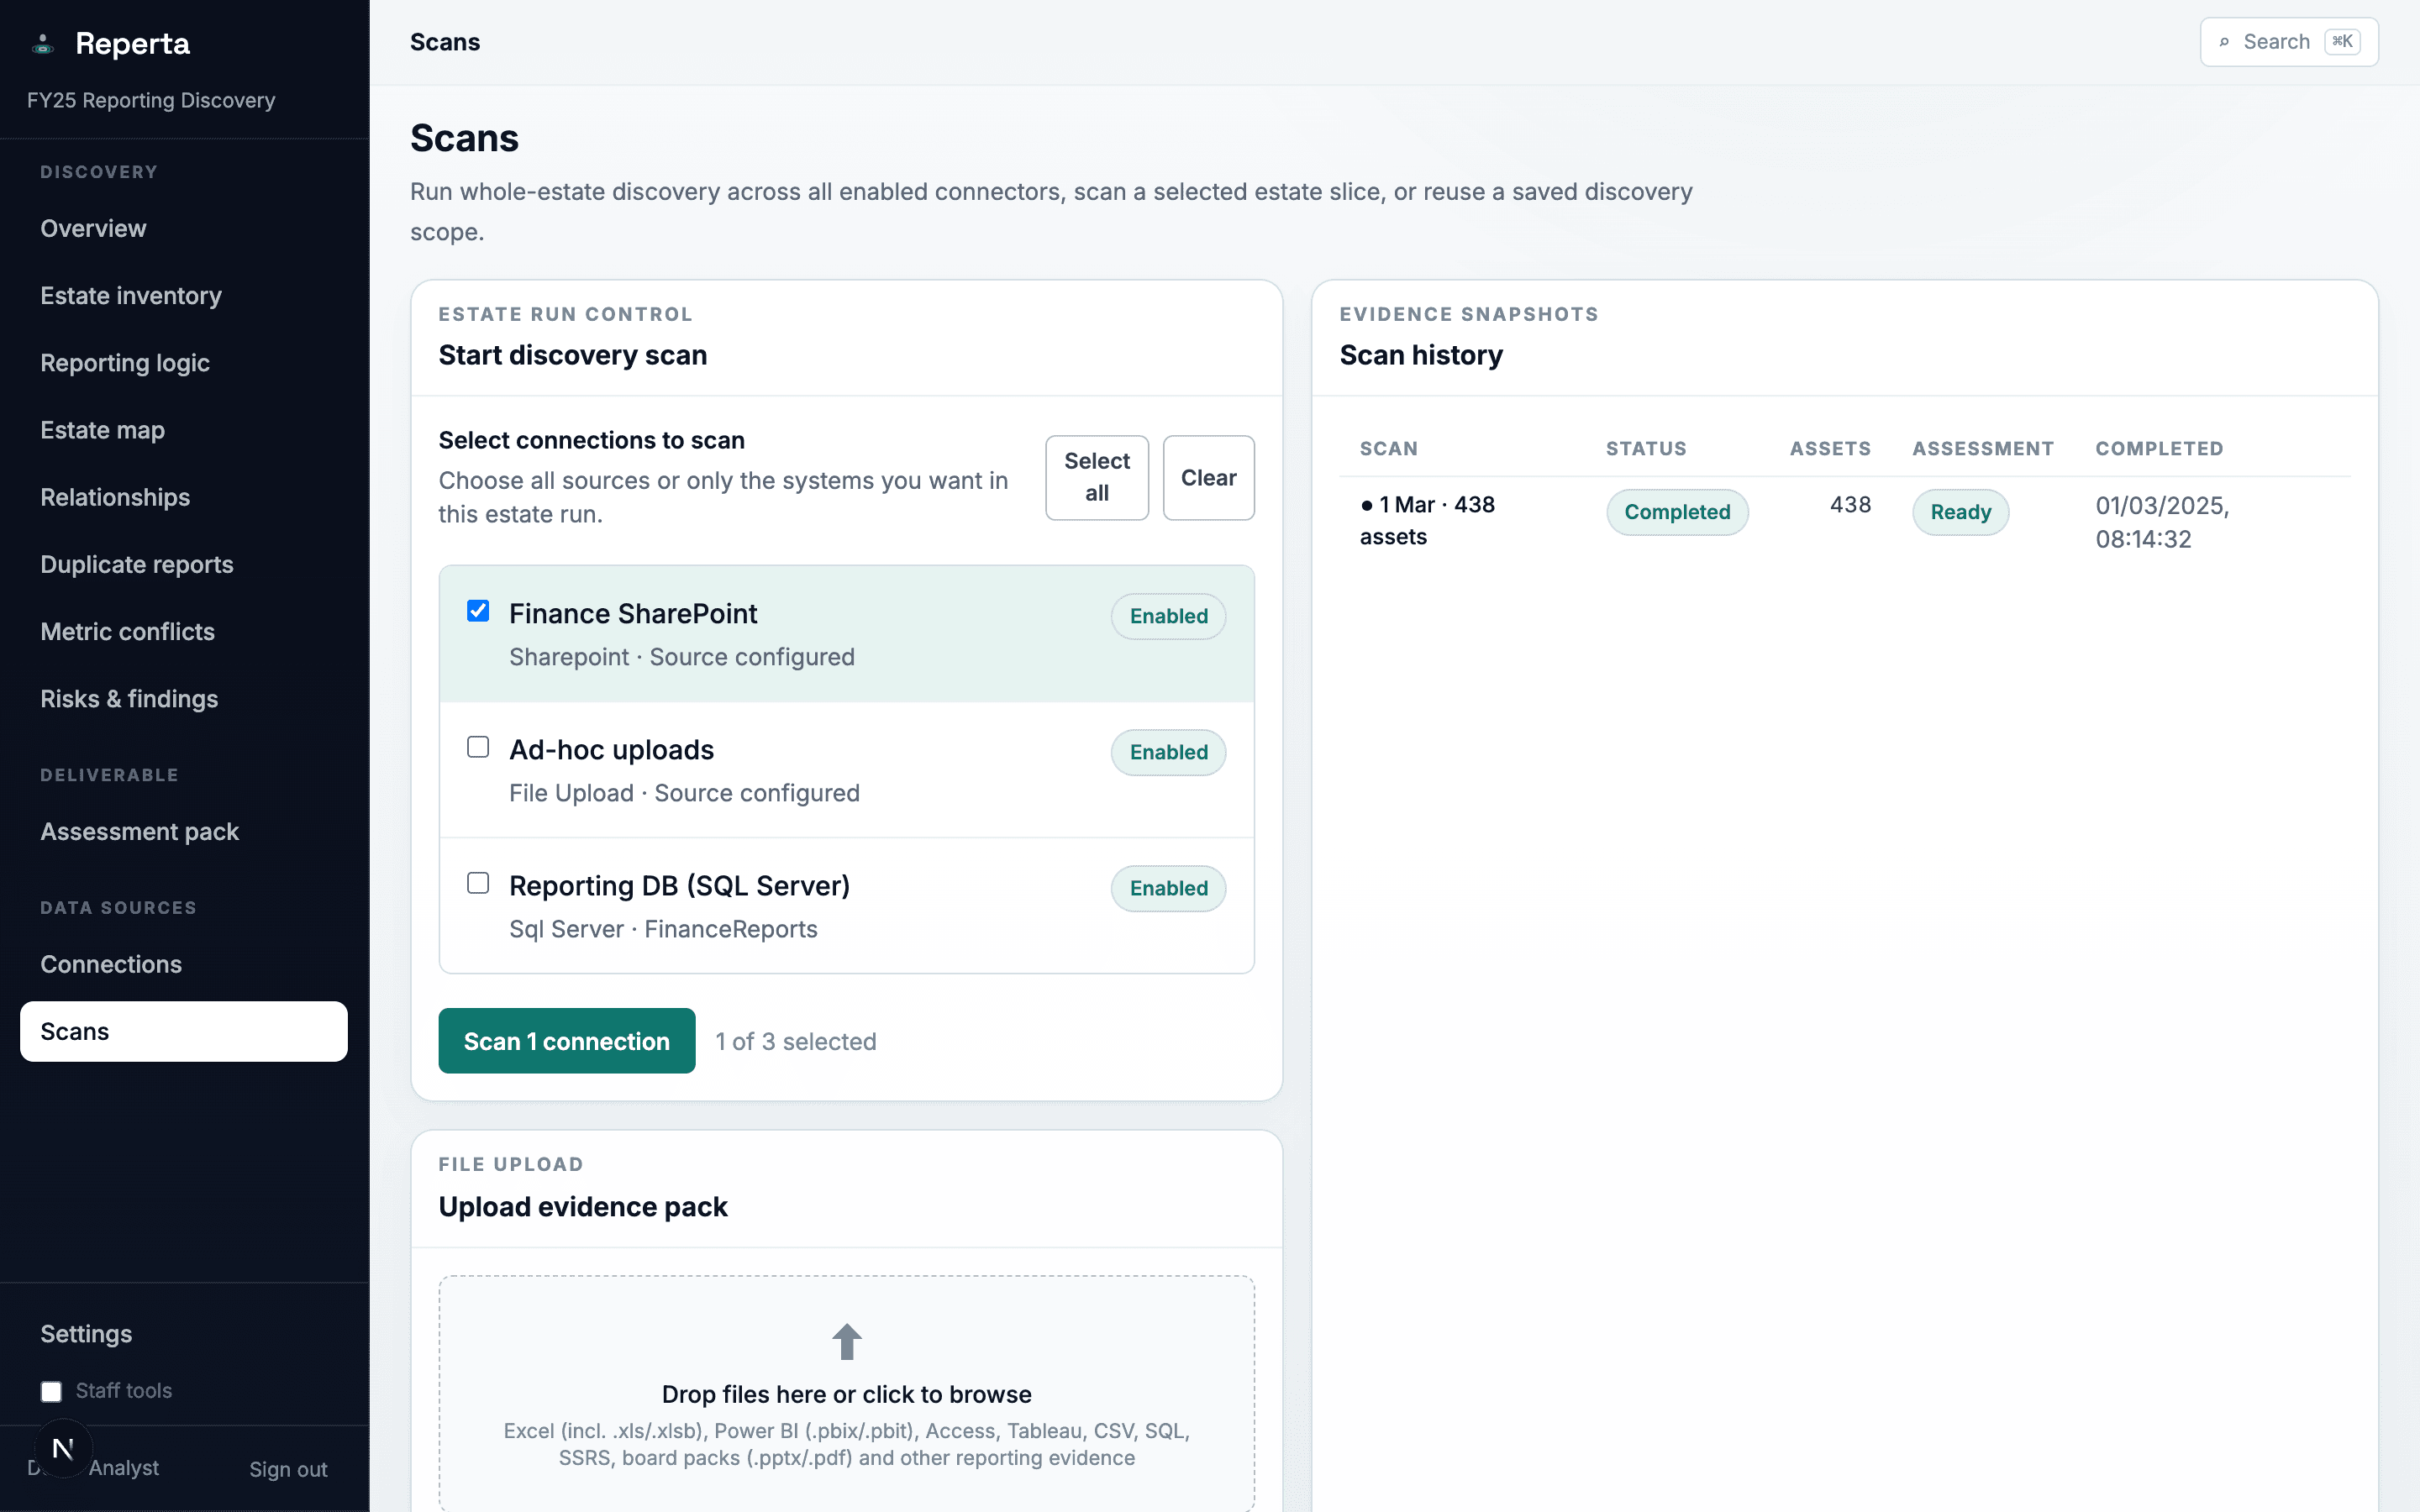This screenshot has width=2420, height=1512.
Task: Open the Assessment pack deliverable
Action: (x=184, y=832)
